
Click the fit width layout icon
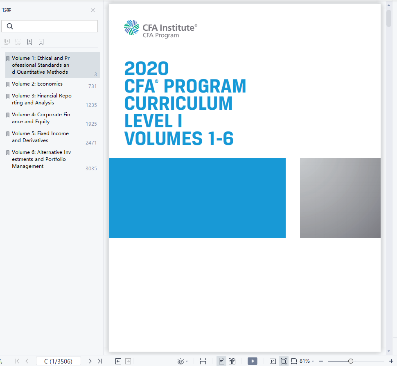[x=203, y=361]
